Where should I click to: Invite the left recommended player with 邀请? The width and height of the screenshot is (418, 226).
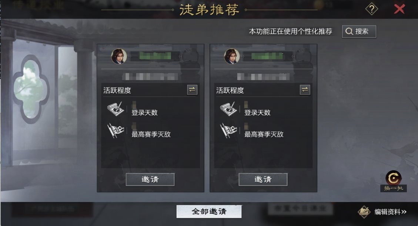click(150, 179)
